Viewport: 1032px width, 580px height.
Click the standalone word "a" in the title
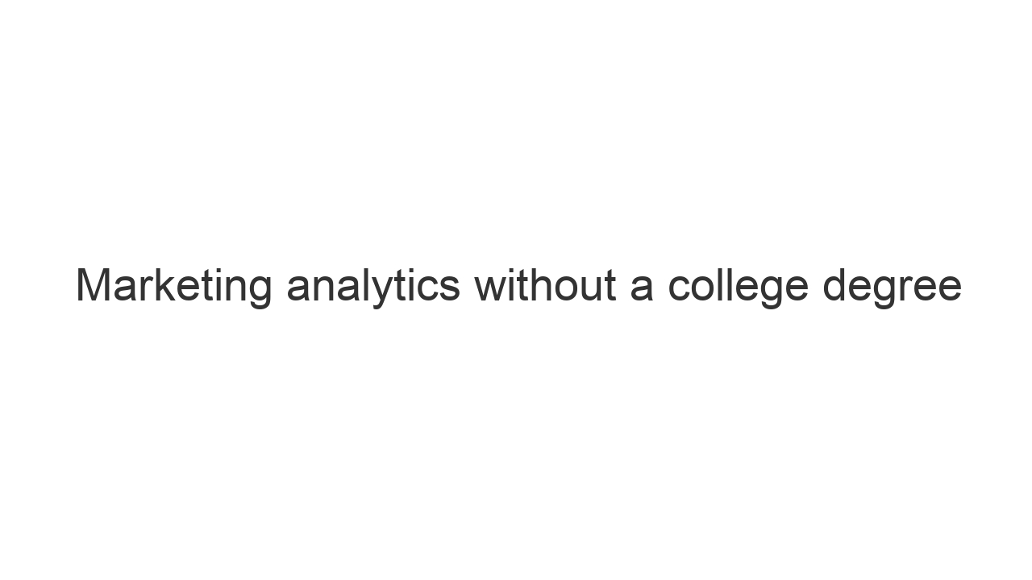(x=642, y=287)
